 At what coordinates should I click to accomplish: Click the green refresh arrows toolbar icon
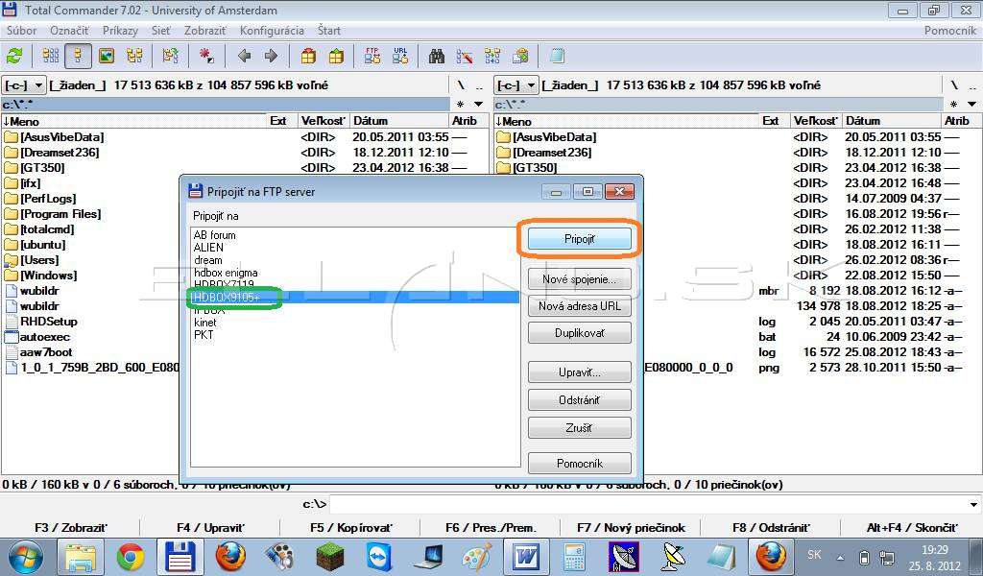[x=14, y=57]
